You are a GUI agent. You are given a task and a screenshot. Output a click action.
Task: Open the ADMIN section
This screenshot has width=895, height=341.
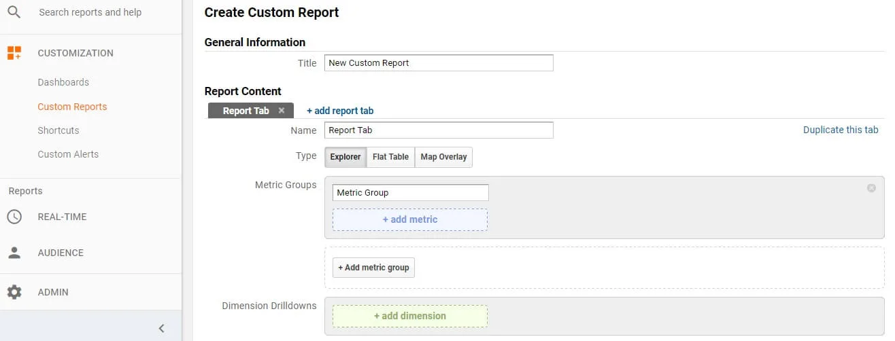[53, 292]
